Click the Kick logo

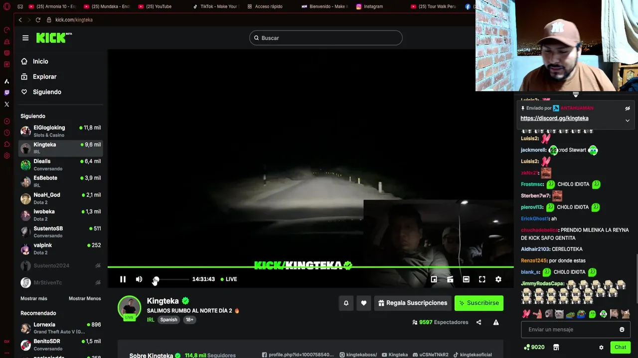point(54,38)
